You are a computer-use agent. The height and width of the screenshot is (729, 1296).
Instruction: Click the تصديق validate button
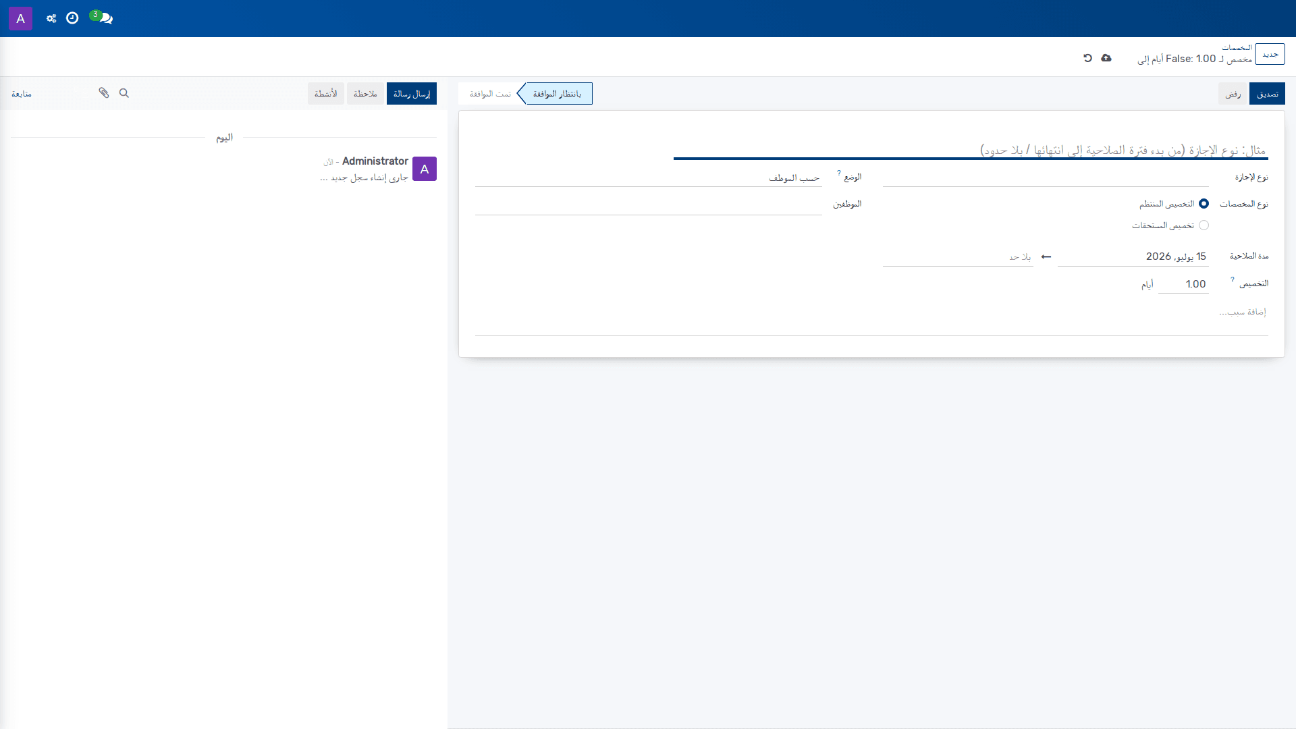[x=1267, y=94]
